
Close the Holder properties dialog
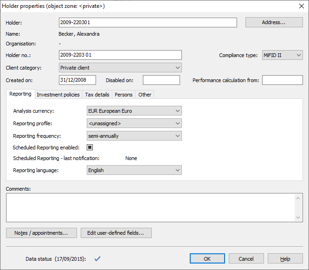click(300, 6)
